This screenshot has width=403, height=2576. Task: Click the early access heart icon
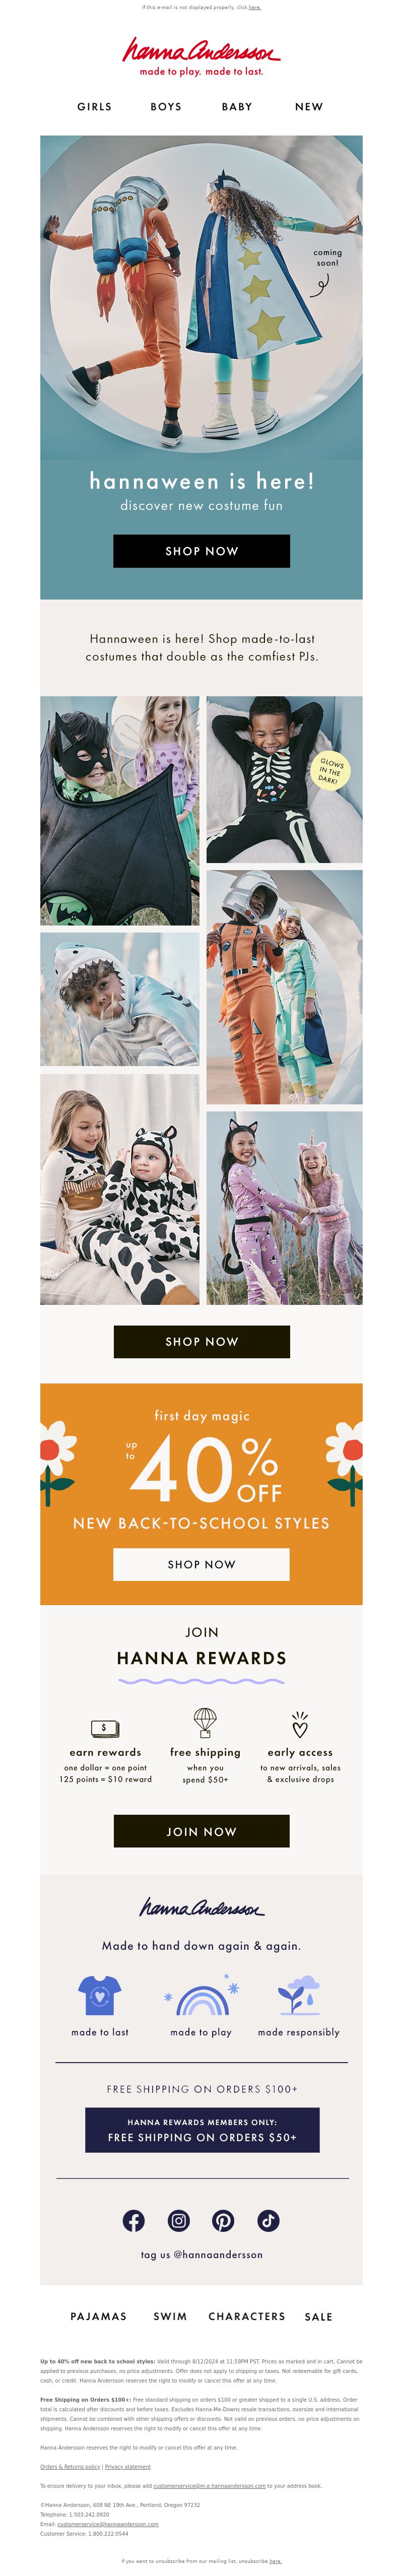300,1724
